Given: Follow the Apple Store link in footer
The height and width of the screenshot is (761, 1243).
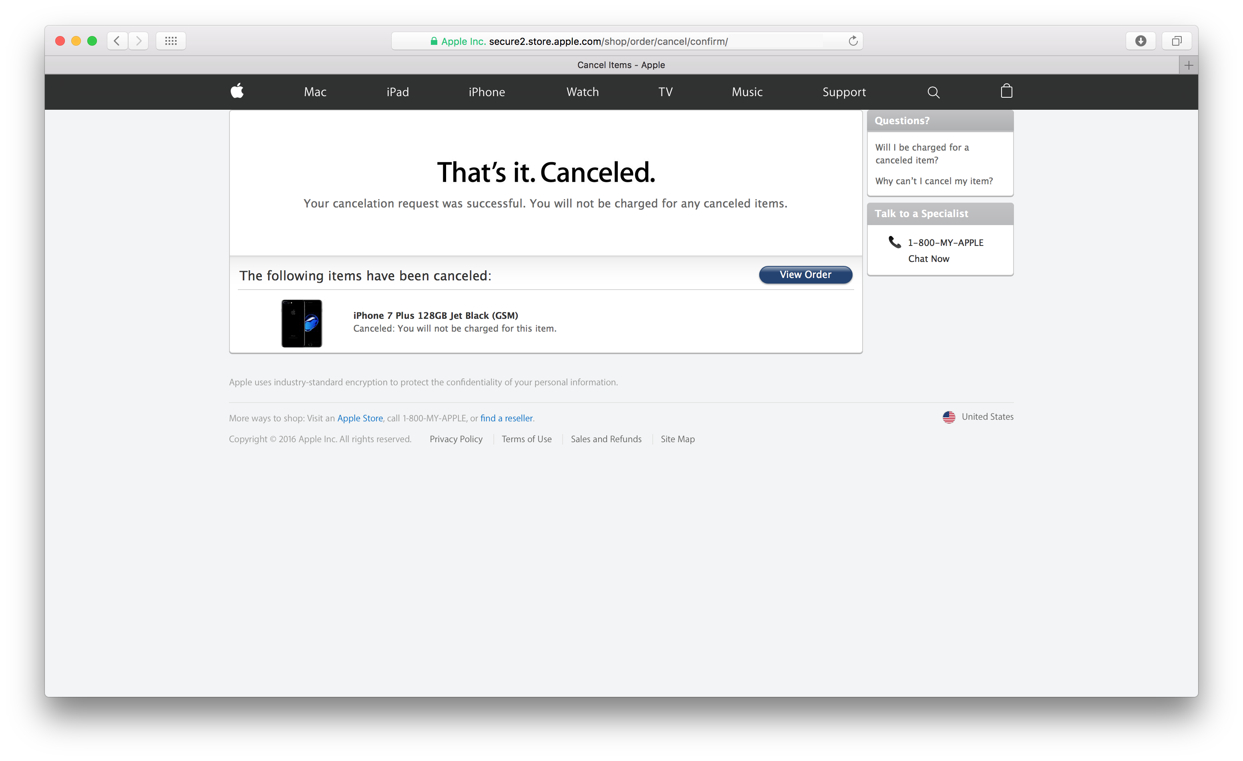Looking at the screenshot, I should click(x=360, y=418).
